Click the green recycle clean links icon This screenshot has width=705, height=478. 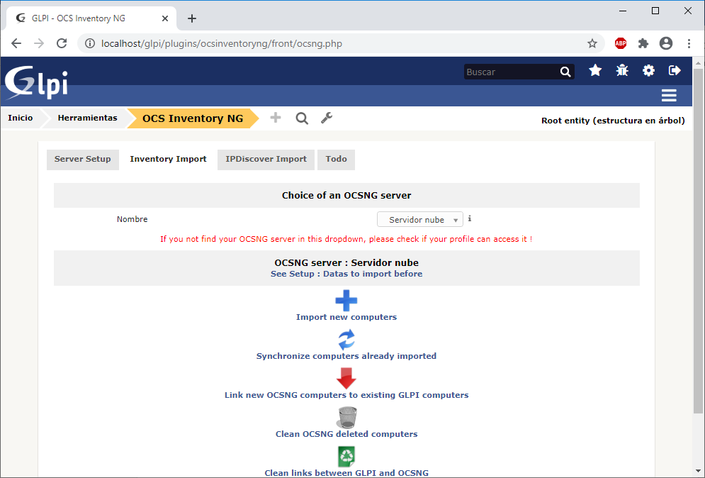(346, 457)
